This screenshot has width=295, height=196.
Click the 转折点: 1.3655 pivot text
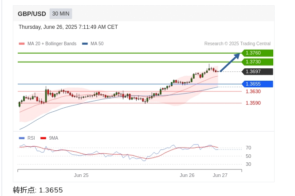[38, 190]
